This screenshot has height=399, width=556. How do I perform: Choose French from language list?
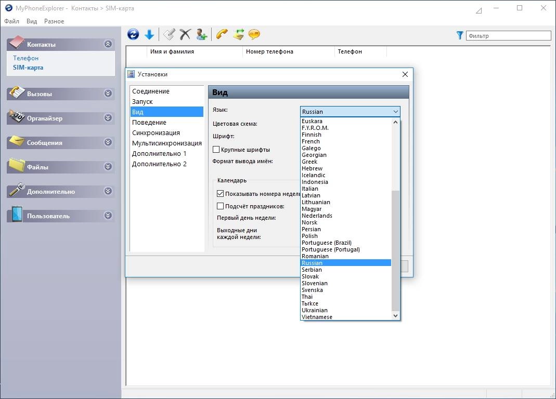click(346, 141)
